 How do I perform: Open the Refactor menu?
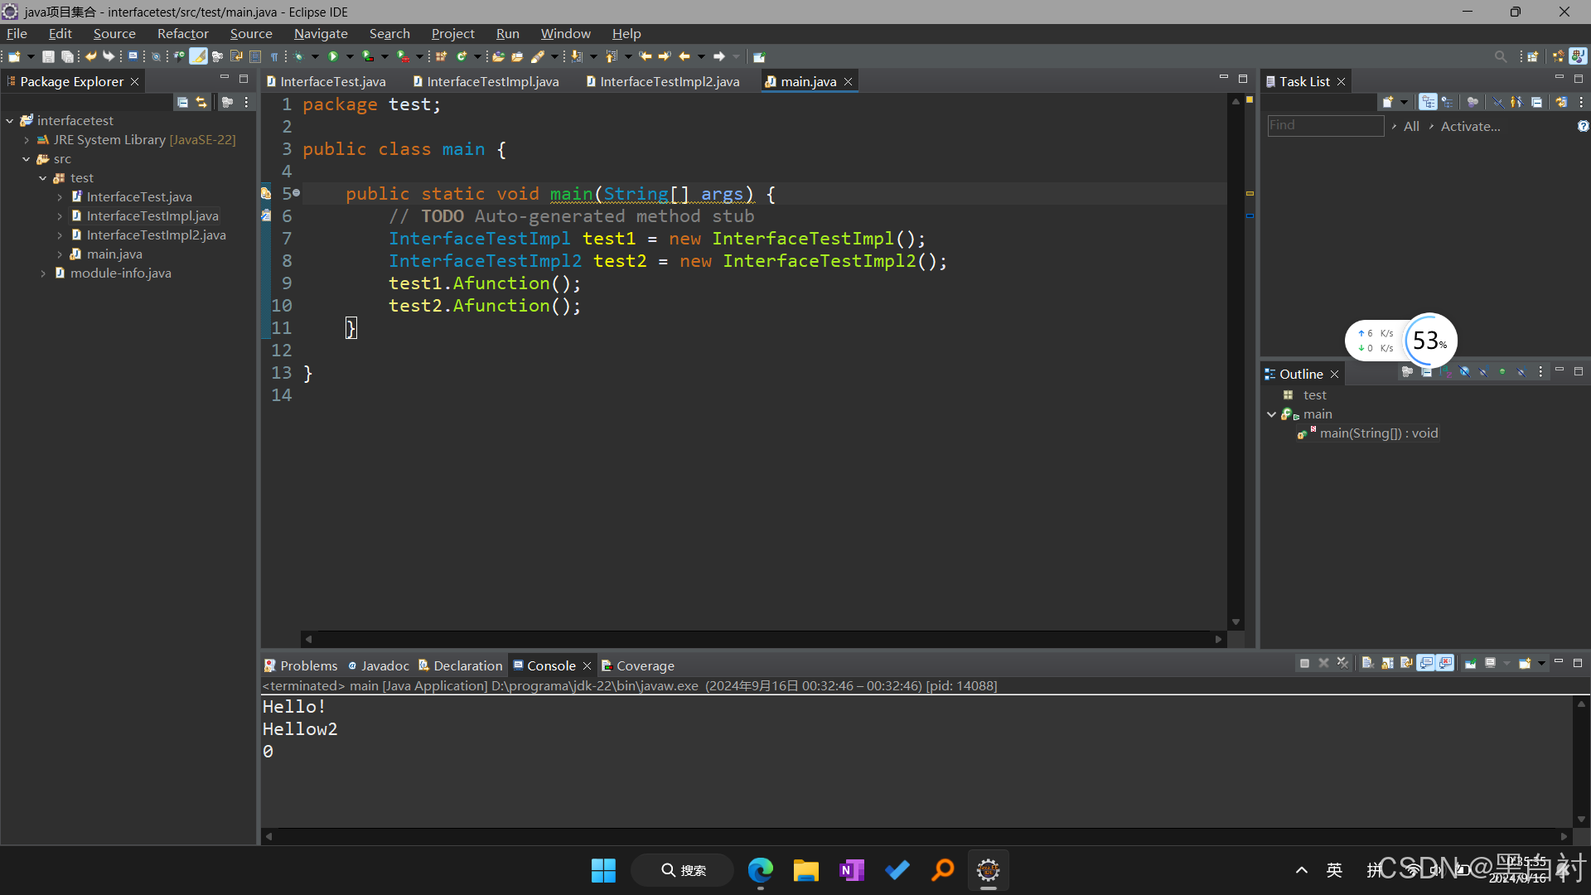pos(182,33)
